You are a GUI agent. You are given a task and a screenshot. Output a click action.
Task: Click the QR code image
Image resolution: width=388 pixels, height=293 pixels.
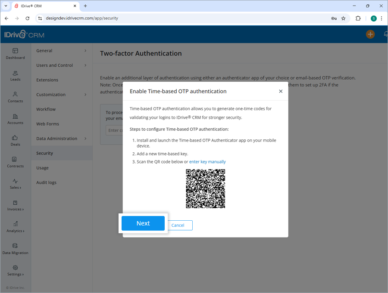(x=205, y=188)
